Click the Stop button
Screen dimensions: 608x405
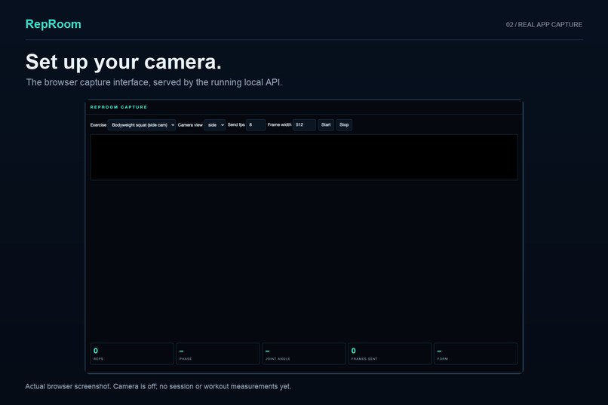pos(344,124)
